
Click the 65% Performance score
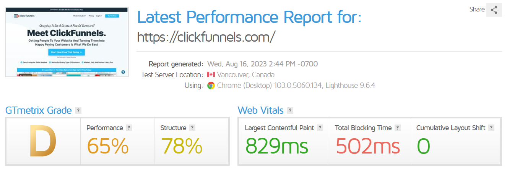107,146
